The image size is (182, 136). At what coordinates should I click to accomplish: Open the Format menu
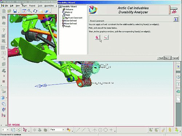click(x=32, y=6)
